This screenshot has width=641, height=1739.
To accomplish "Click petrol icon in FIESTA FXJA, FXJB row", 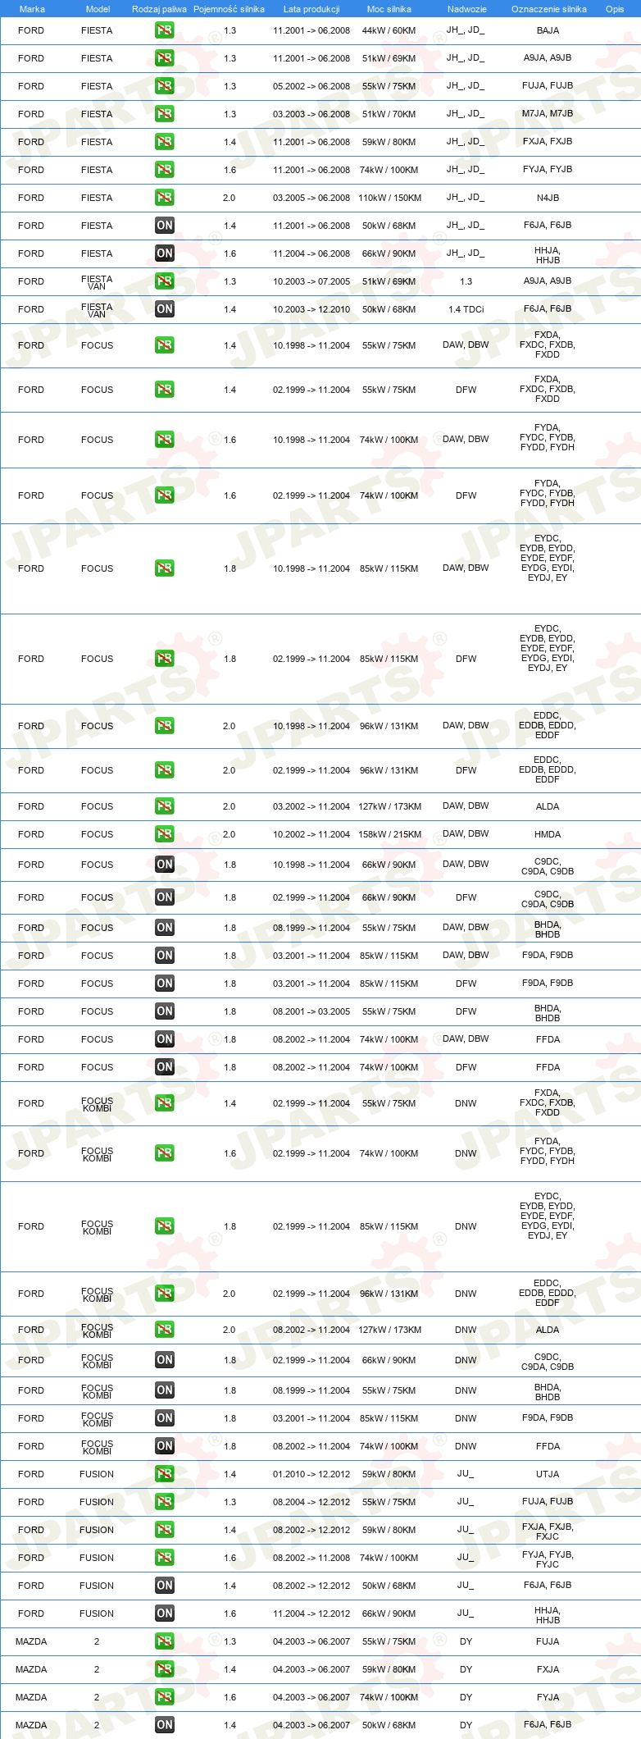I will 164,142.
